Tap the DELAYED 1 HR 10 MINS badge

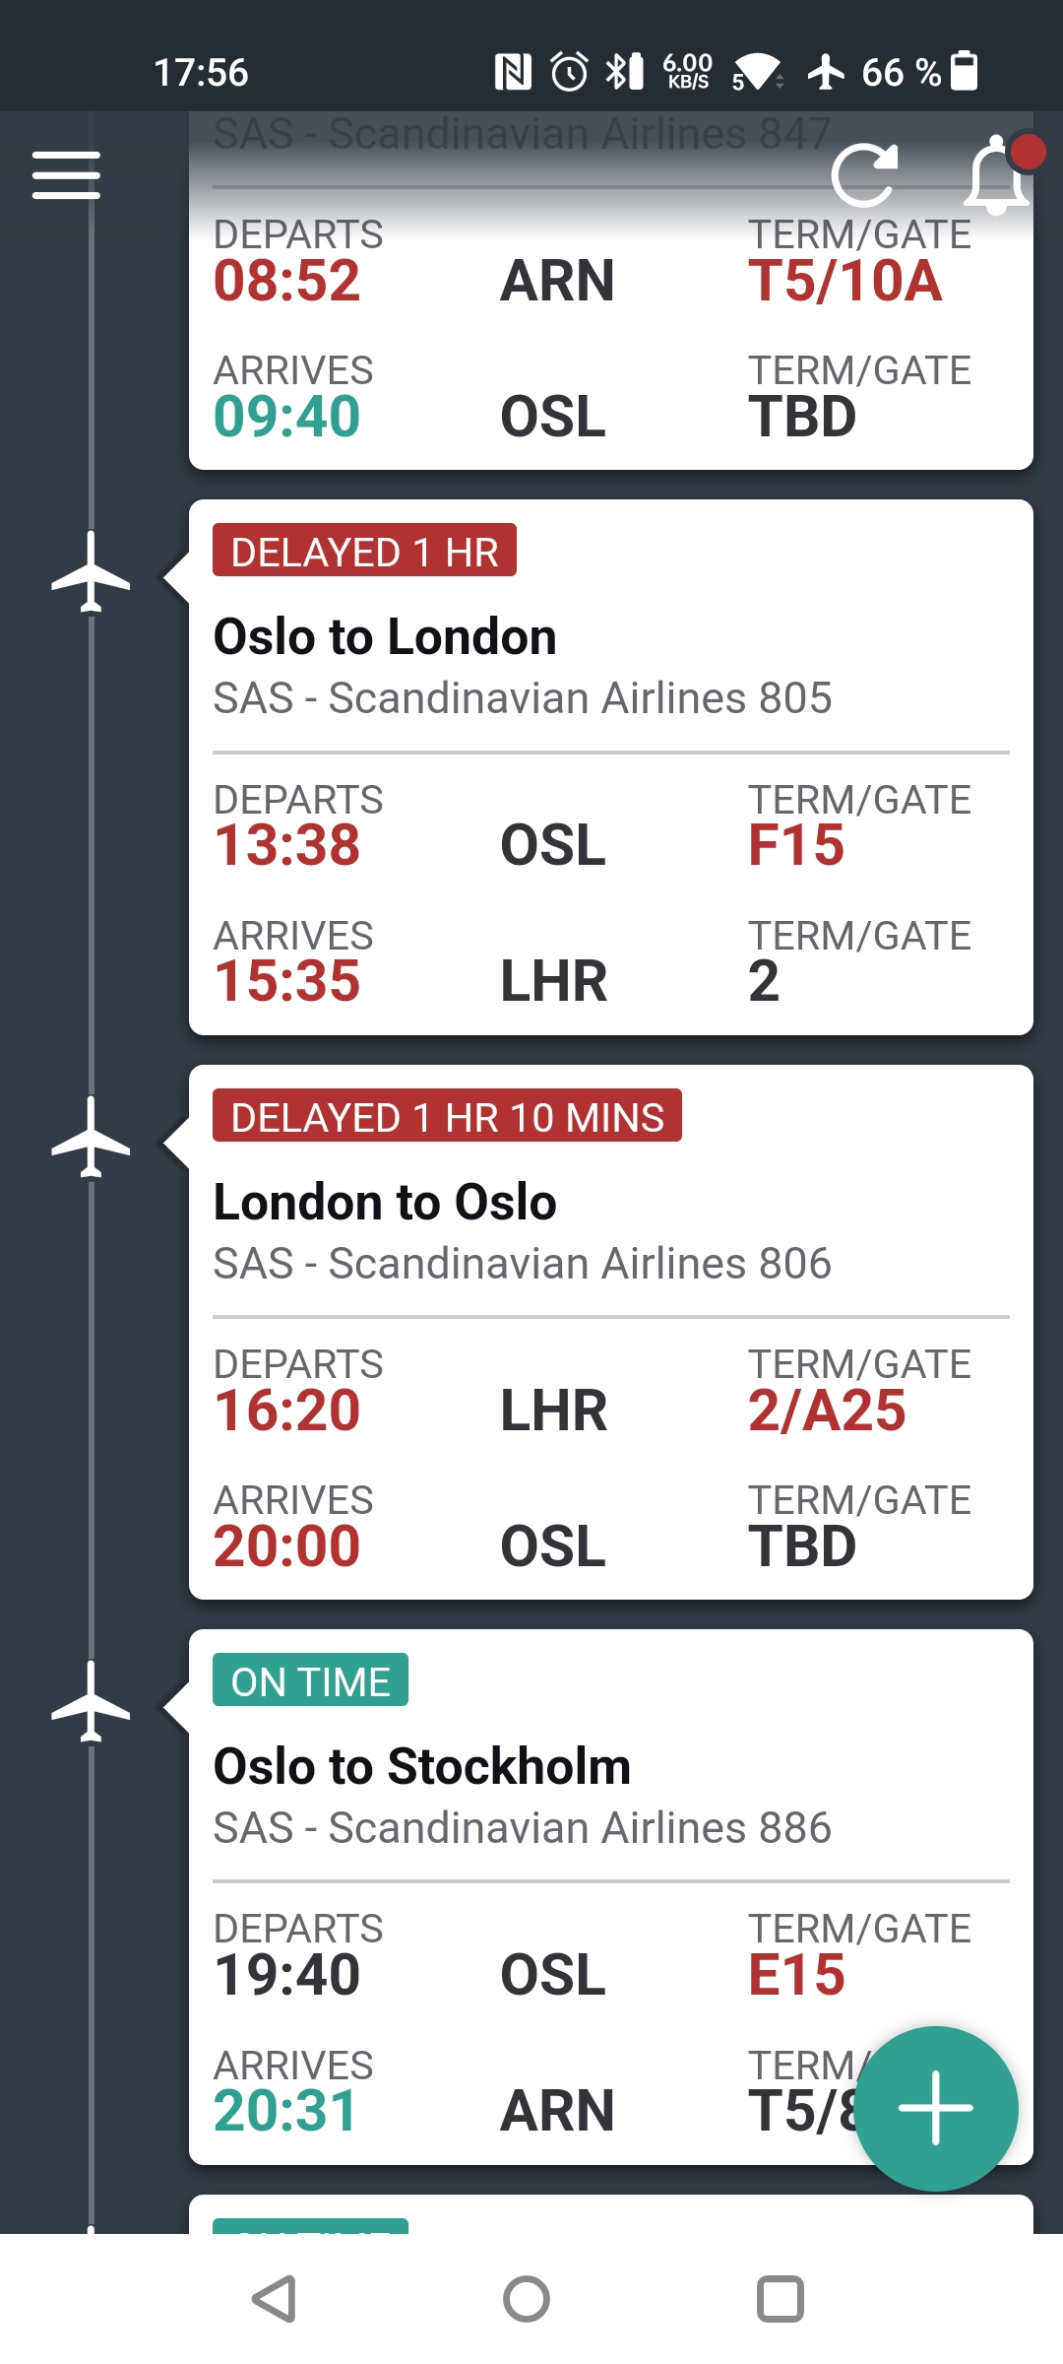click(447, 1116)
